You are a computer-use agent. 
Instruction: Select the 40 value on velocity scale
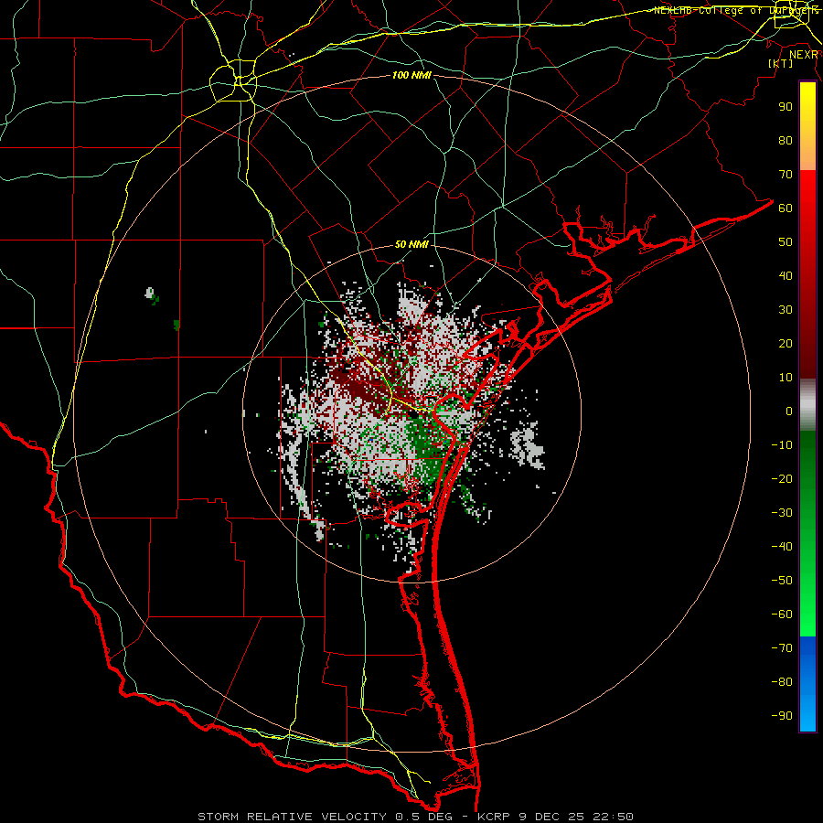click(786, 275)
